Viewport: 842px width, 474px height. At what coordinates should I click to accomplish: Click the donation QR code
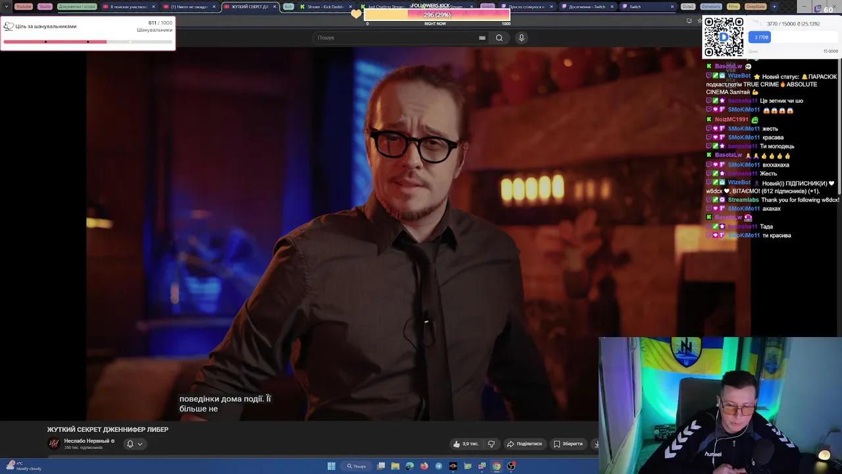(724, 37)
